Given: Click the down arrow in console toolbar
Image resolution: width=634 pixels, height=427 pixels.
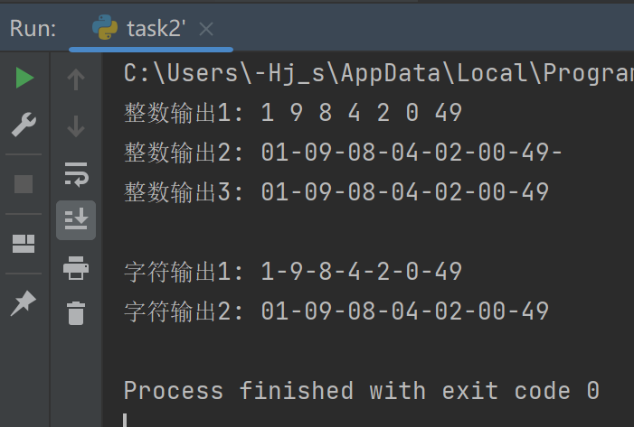Looking at the screenshot, I should 76,126.
